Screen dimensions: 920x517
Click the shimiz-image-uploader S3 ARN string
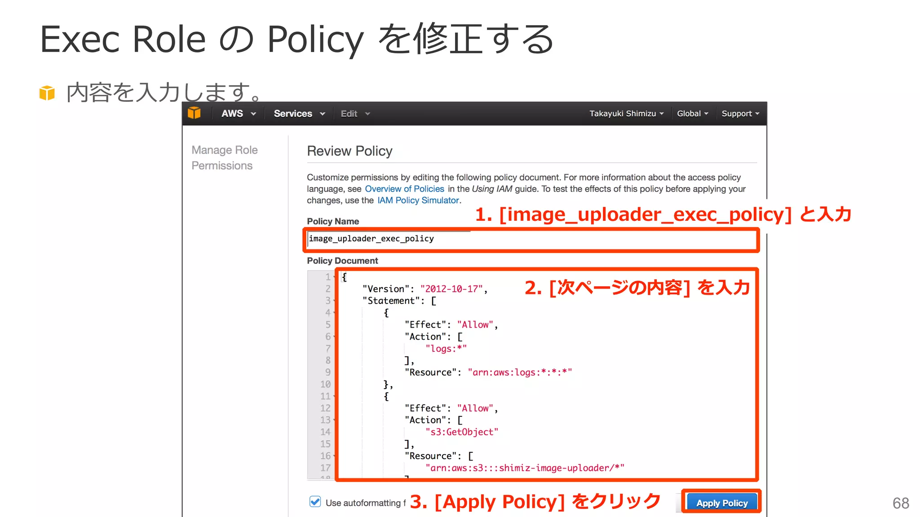(524, 468)
